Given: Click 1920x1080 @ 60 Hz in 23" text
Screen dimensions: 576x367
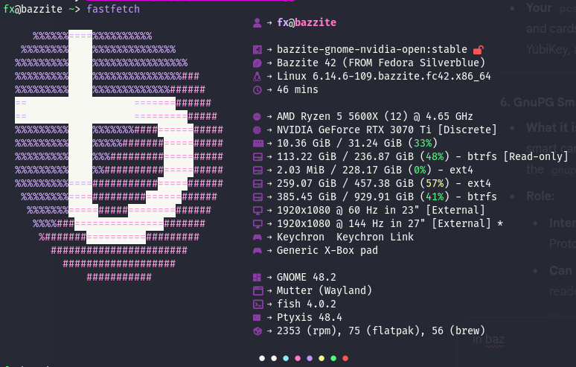Looking at the screenshot, I should (348, 210).
